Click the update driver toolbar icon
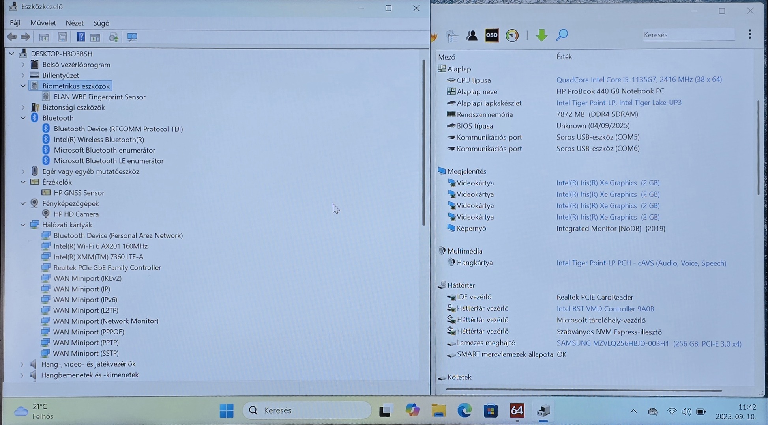The width and height of the screenshot is (768, 425). click(x=114, y=37)
